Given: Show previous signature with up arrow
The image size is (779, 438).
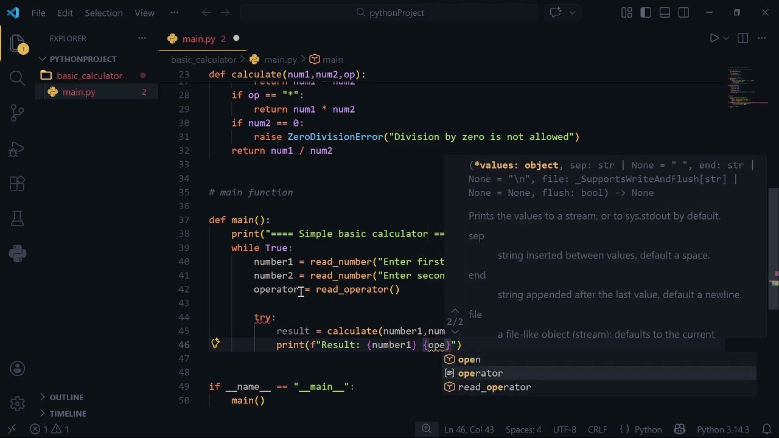Looking at the screenshot, I should [x=455, y=311].
